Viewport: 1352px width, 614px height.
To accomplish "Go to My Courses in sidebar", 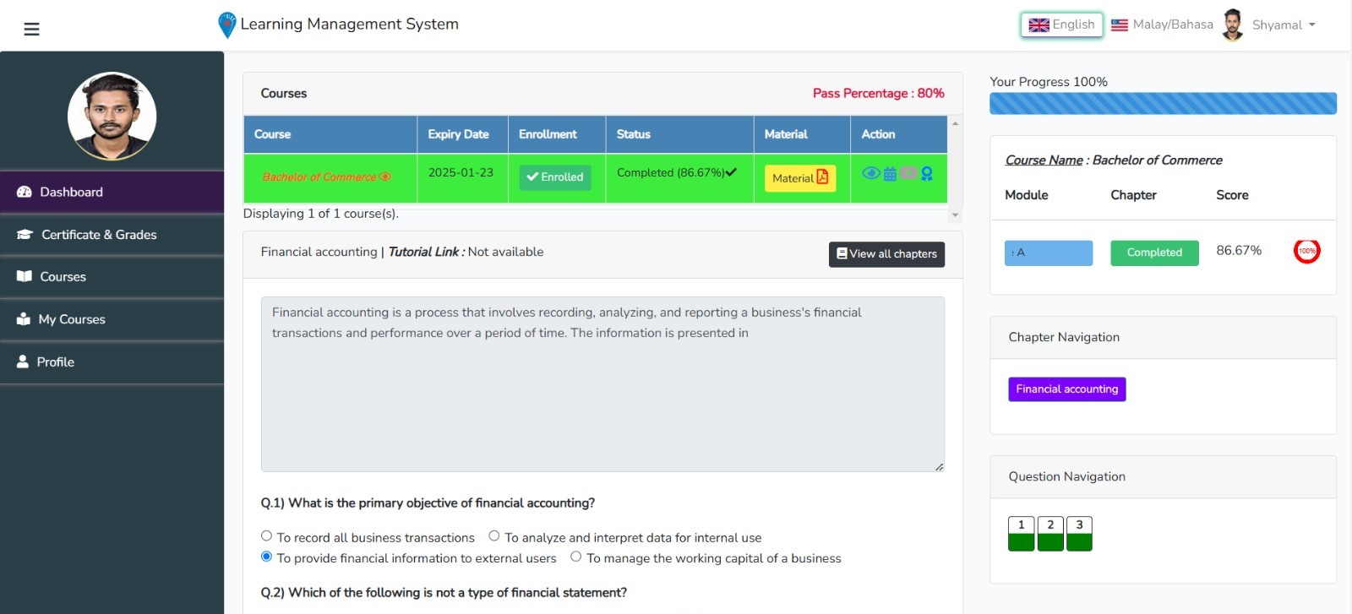I will pos(72,319).
